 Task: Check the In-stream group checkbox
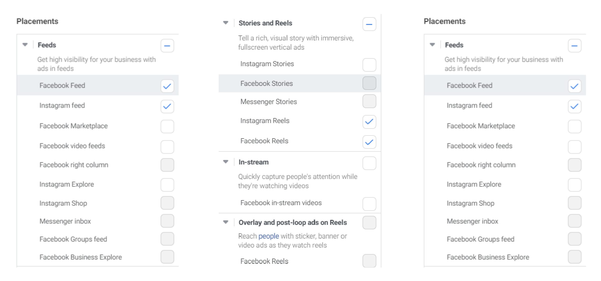(369, 163)
